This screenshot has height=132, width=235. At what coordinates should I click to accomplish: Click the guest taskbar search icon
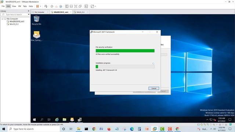[42, 120]
